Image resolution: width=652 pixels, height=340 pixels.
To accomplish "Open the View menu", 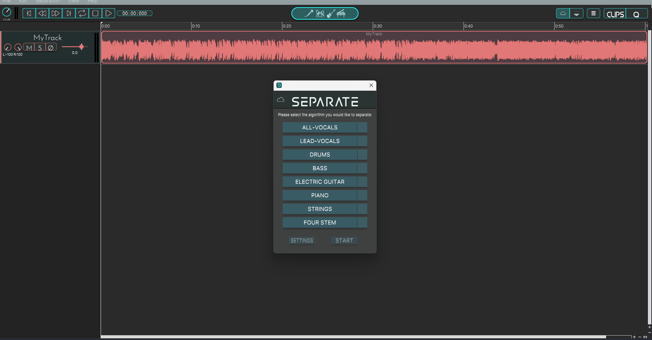I will 73,1.
